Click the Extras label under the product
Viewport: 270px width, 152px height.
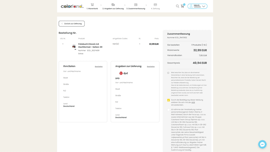tap(81, 54)
